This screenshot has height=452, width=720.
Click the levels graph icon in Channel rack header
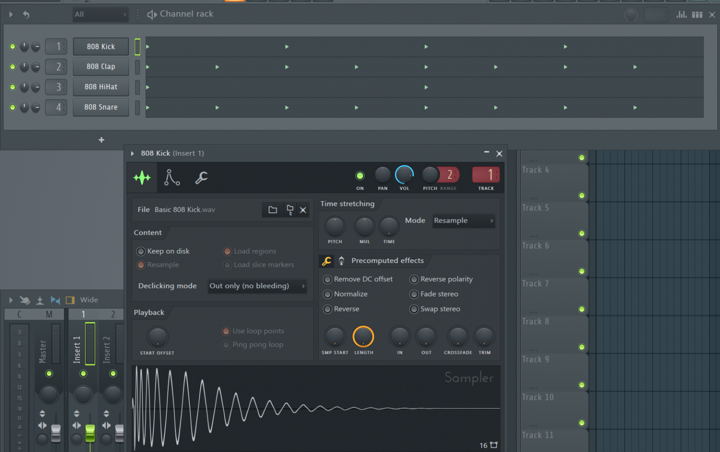681,15
